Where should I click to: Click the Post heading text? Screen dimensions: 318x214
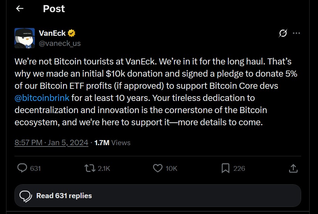(x=54, y=9)
